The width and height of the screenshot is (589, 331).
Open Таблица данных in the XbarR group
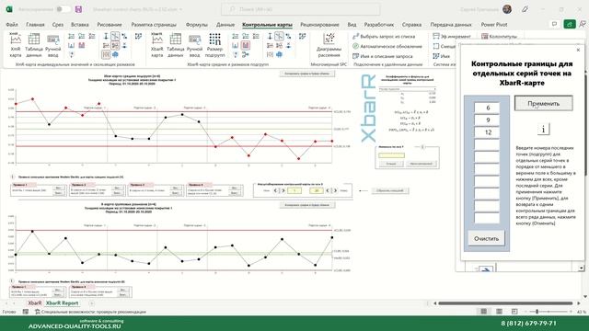tap(176, 45)
